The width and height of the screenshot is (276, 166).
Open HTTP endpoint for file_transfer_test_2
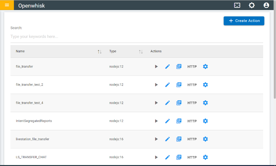192,85
